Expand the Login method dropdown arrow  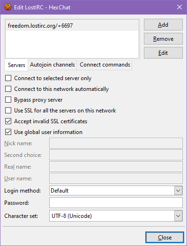tap(178, 191)
